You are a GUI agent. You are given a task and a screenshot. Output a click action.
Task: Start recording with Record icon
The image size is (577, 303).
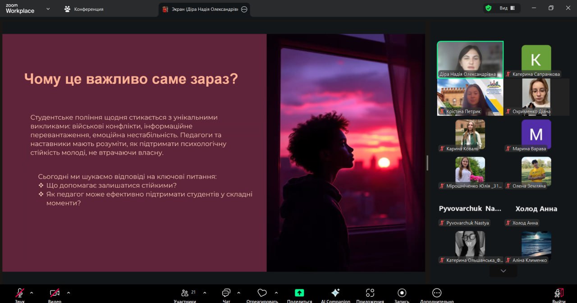[x=402, y=293]
